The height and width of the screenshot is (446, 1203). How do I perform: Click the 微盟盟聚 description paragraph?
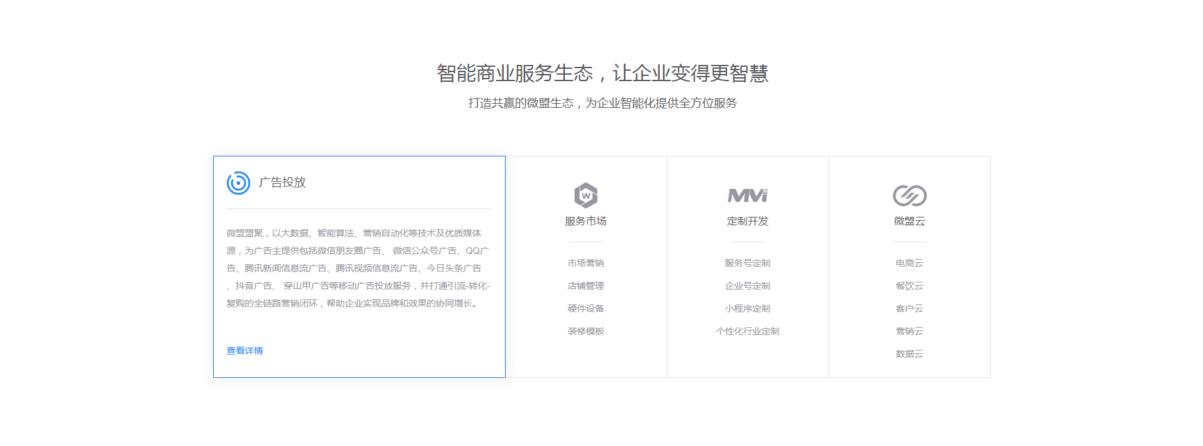(x=358, y=268)
